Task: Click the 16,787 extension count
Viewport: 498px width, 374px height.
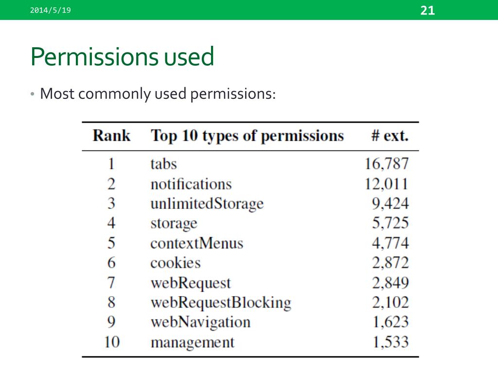Action: 387,164
